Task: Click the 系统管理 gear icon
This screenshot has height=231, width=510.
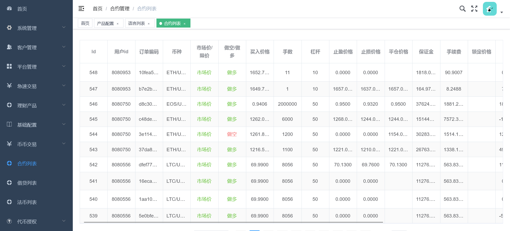Action: click(9, 28)
